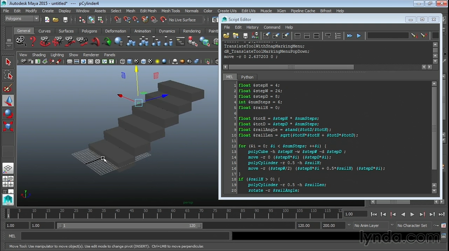Click the time range slider bar
Viewport: 449px width, 251px height.
tap(129, 226)
